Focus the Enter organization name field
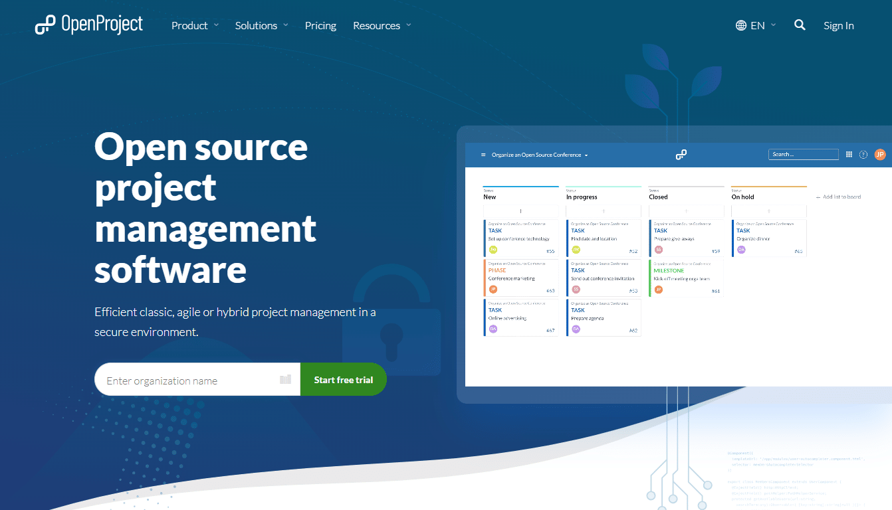Image resolution: width=892 pixels, height=510 pixels. pyautogui.click(x=197, y=379)
